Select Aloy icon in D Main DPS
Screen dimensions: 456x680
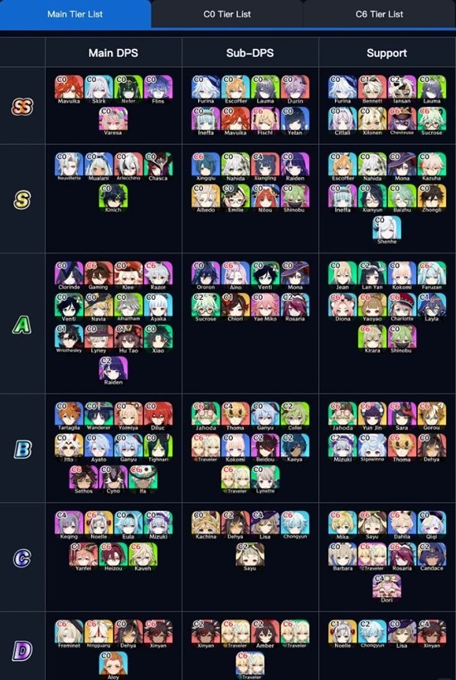[x=114, y=665]
